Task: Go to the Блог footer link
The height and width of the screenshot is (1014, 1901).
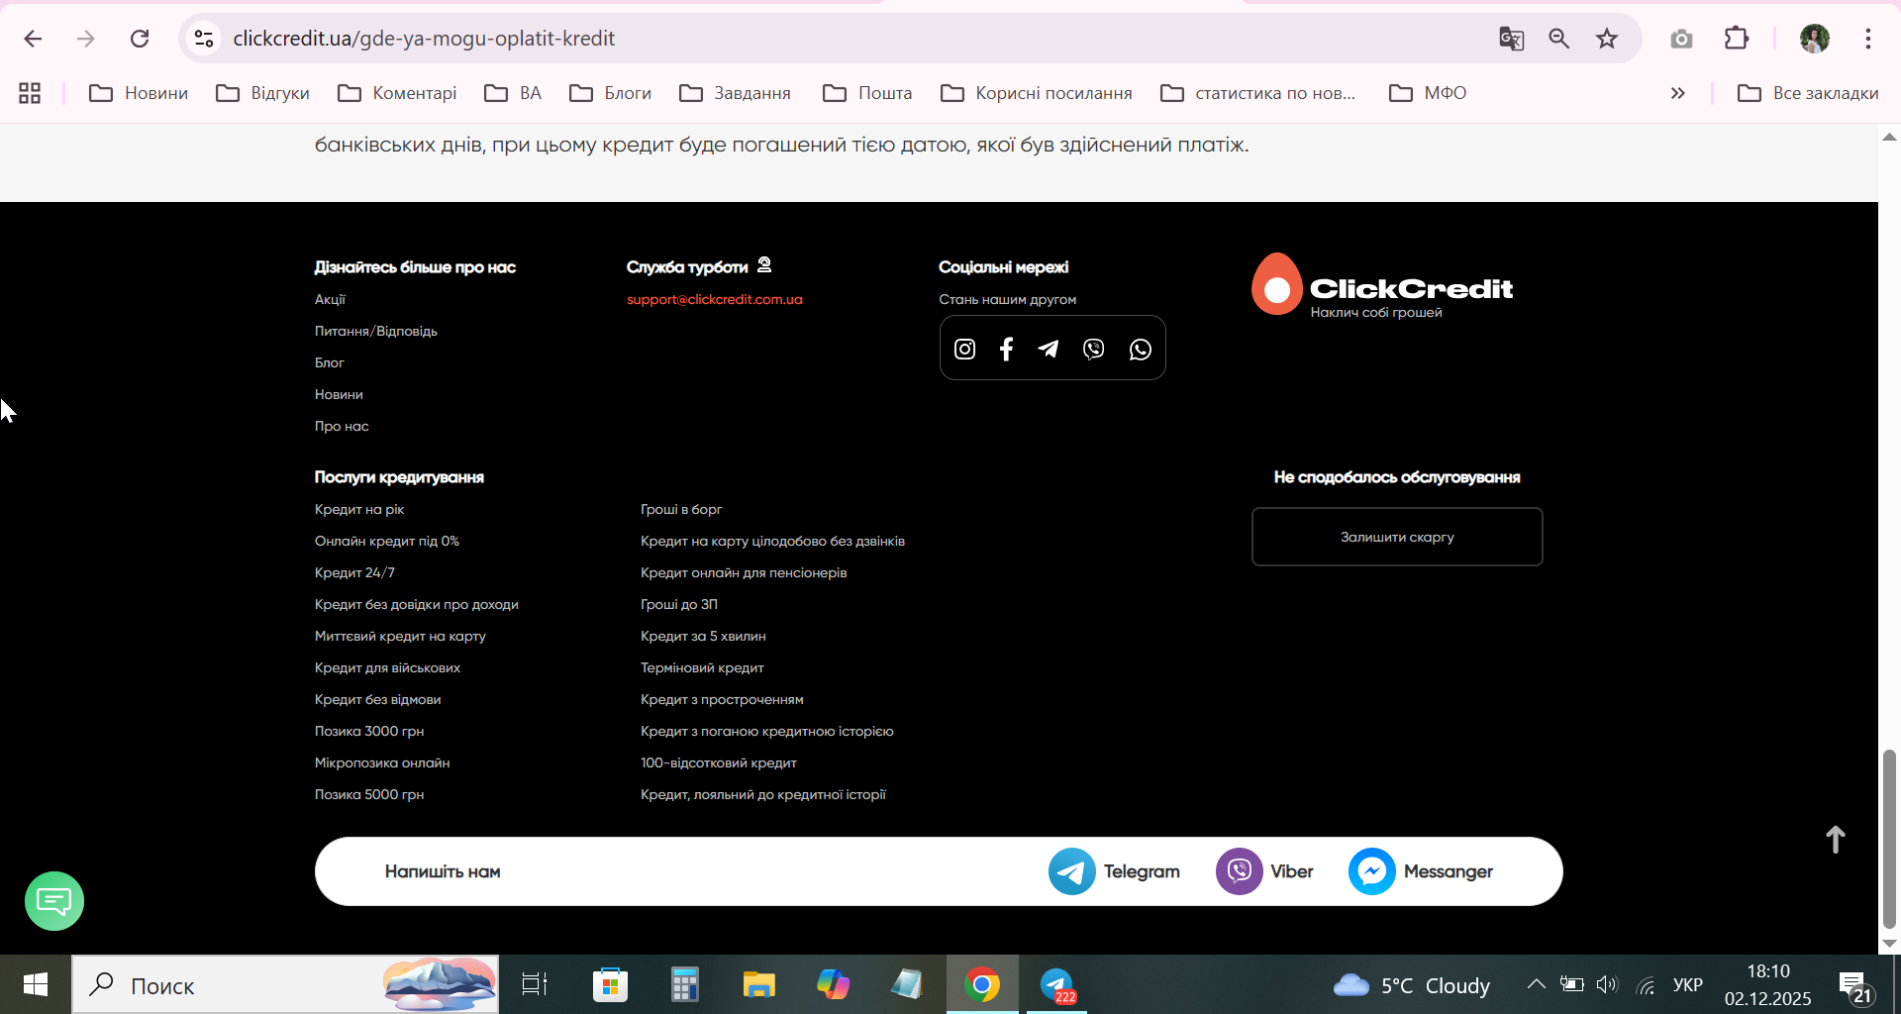Action: pyautogui.click(x=330, y=362)
